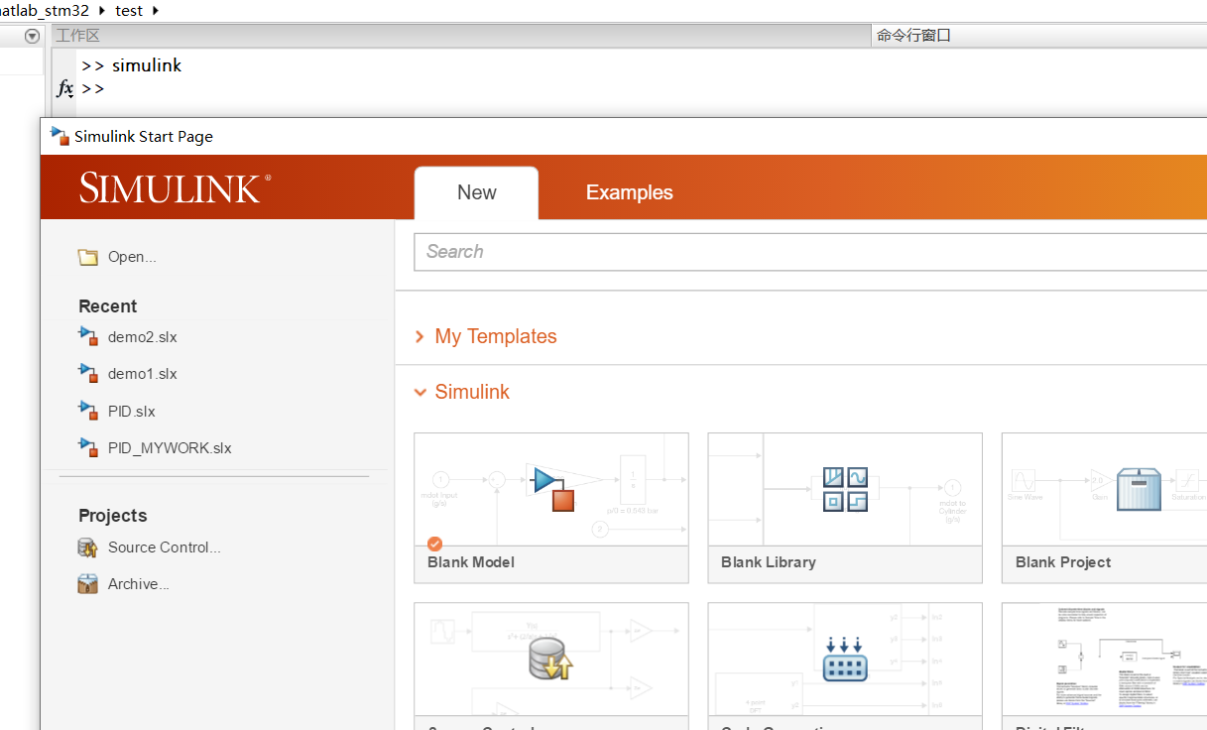Select the Code Generation template thumbnail
1207x730 pixels.
coord(845,660)
